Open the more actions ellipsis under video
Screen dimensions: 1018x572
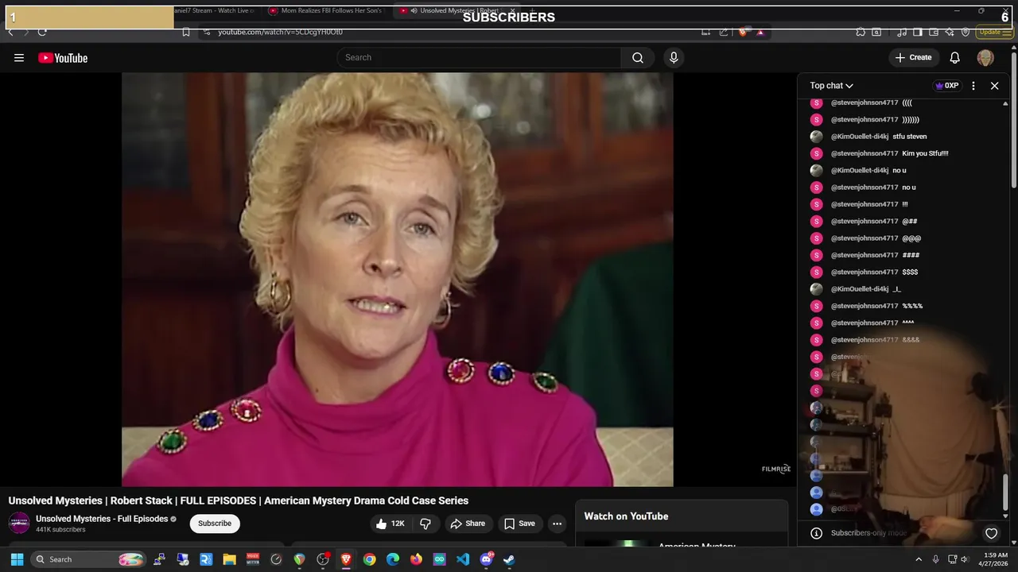pyautogui.click(x=557, y=524)
